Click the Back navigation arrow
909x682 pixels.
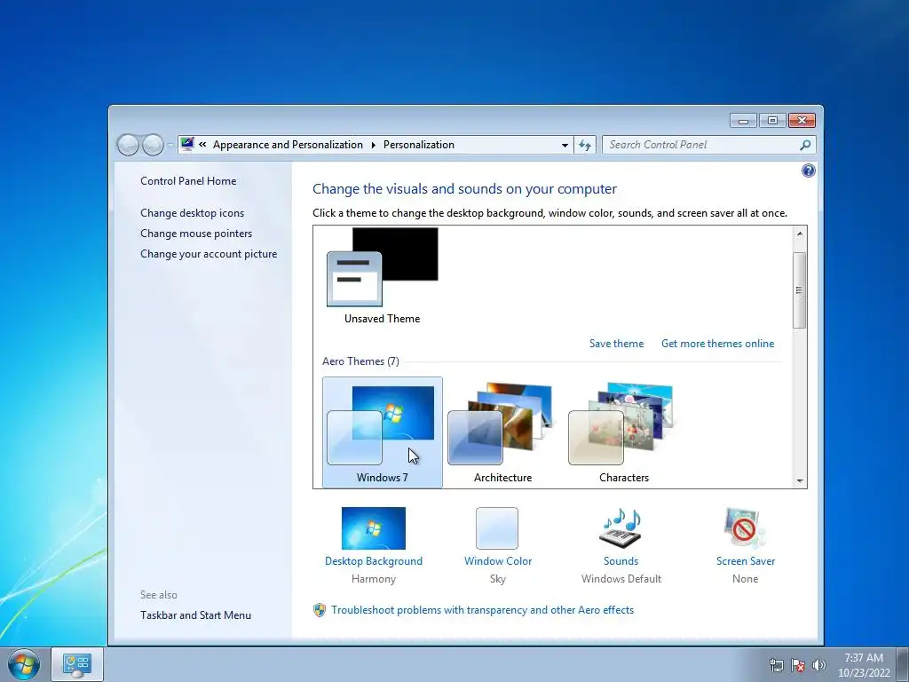tap(128, 145)
